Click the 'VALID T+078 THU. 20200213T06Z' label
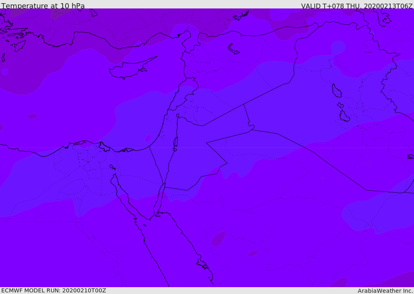Viewport: 414px width, 294px height. 357,6
